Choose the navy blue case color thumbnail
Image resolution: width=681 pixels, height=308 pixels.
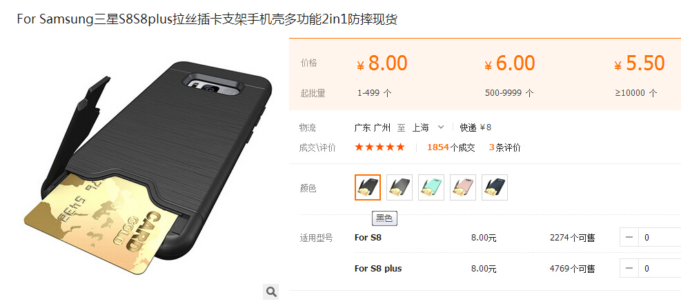pyautogui.click(x=494, y=187)
